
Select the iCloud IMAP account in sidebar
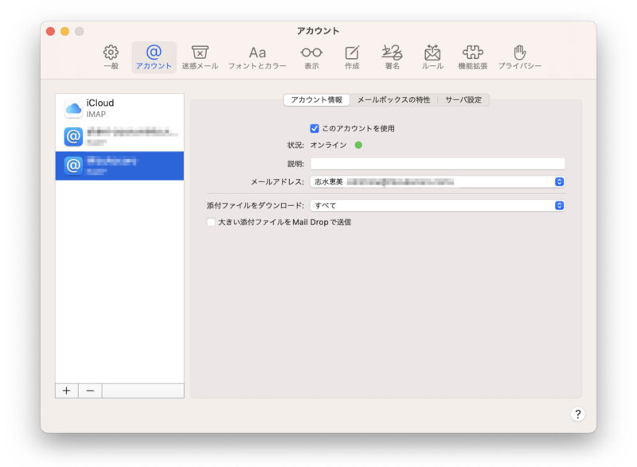pyautogui.click(x=119, y=108)
